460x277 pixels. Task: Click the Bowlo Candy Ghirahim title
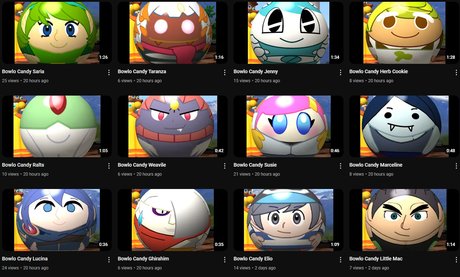coord(143,259)
